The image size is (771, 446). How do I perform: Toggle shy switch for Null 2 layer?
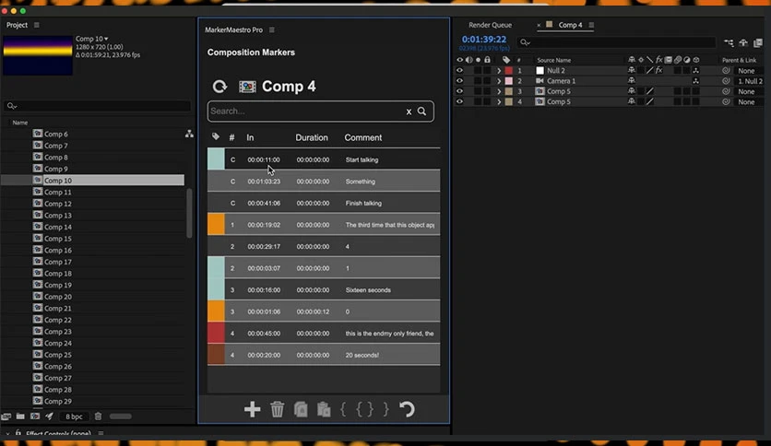pos(632,71)
